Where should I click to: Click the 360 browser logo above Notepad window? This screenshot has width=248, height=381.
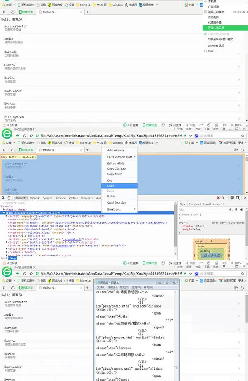click(7, 272)
